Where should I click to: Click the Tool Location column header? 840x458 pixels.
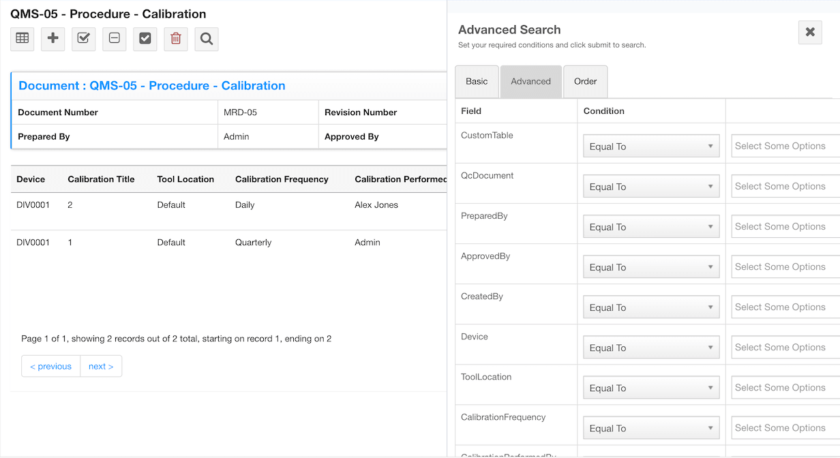tap(185, 179)
